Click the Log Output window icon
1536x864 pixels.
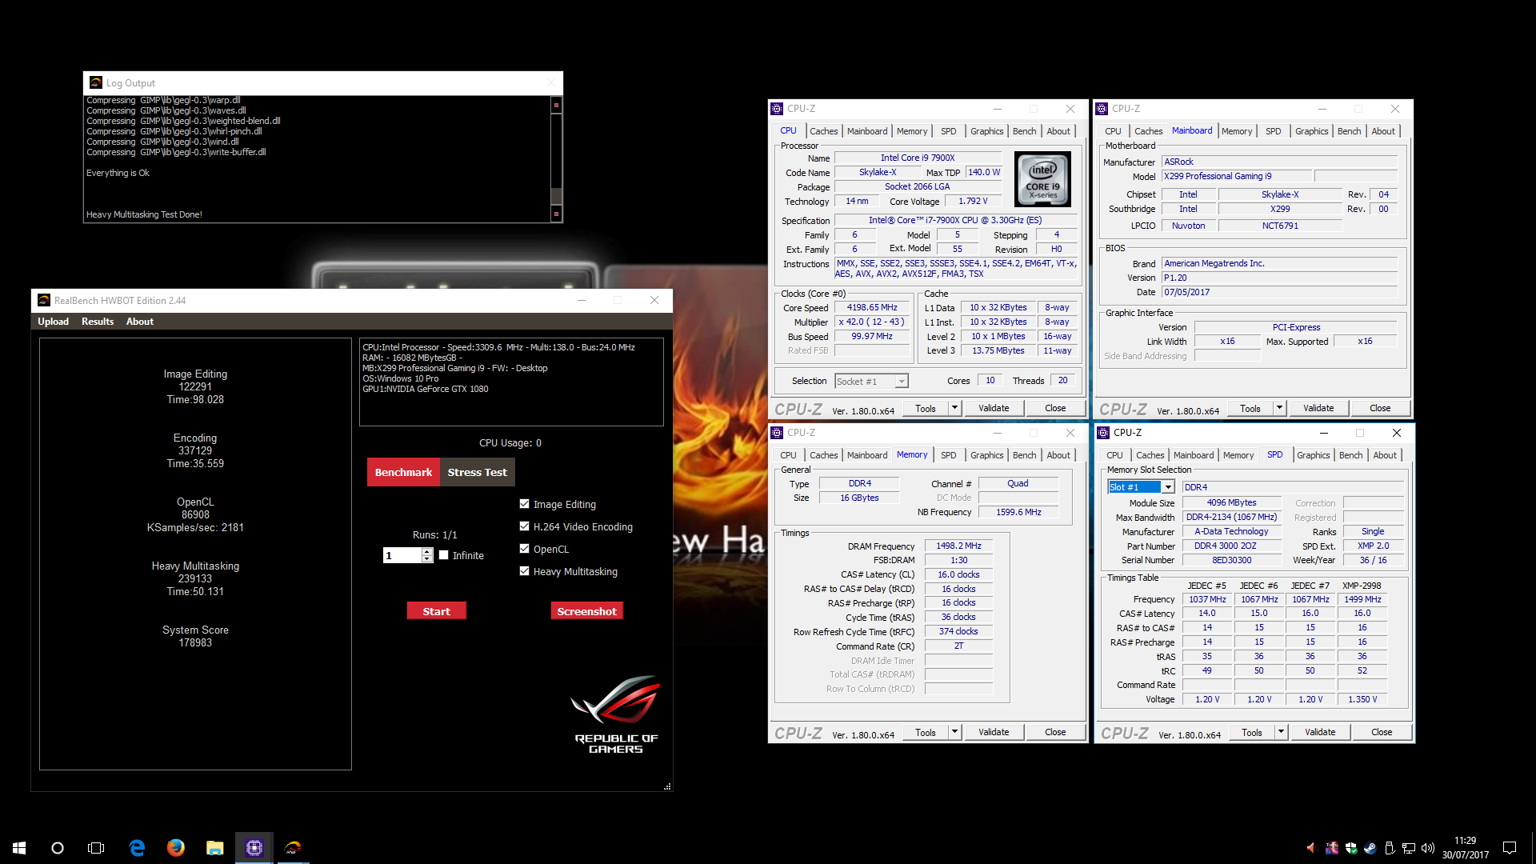pos(96,82)
